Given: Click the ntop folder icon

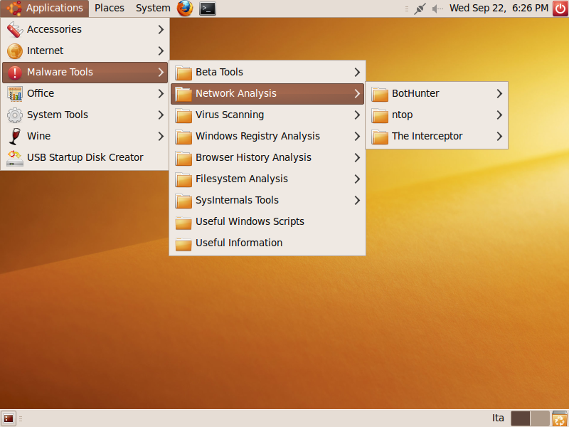Looking at the screenshot, I should tap(380, 115).
